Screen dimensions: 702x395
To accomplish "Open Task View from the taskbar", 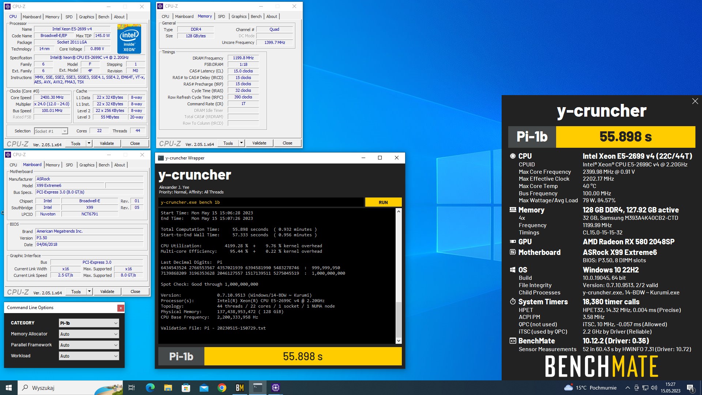I will click(x=132, y=388).
